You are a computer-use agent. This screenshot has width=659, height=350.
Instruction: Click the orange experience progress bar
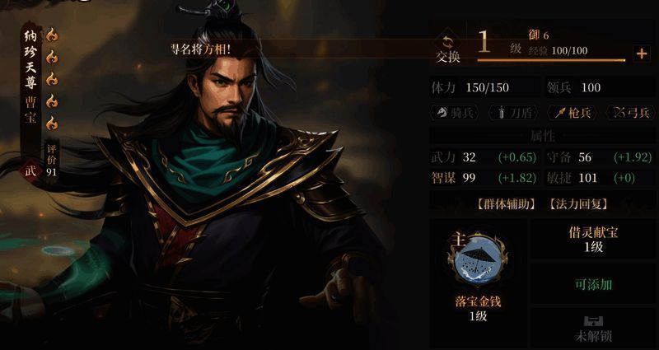point(551,60)
